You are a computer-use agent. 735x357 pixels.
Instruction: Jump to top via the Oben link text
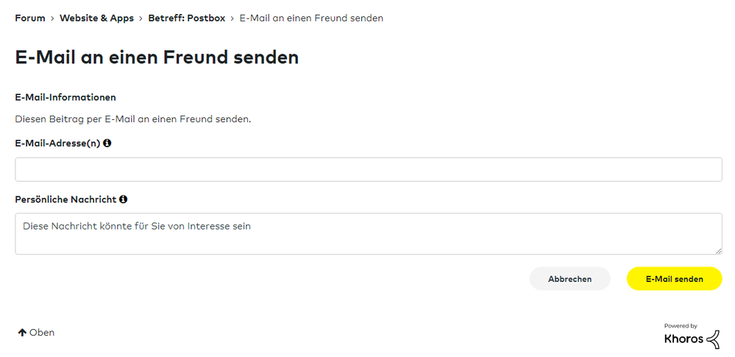(42, 333)
